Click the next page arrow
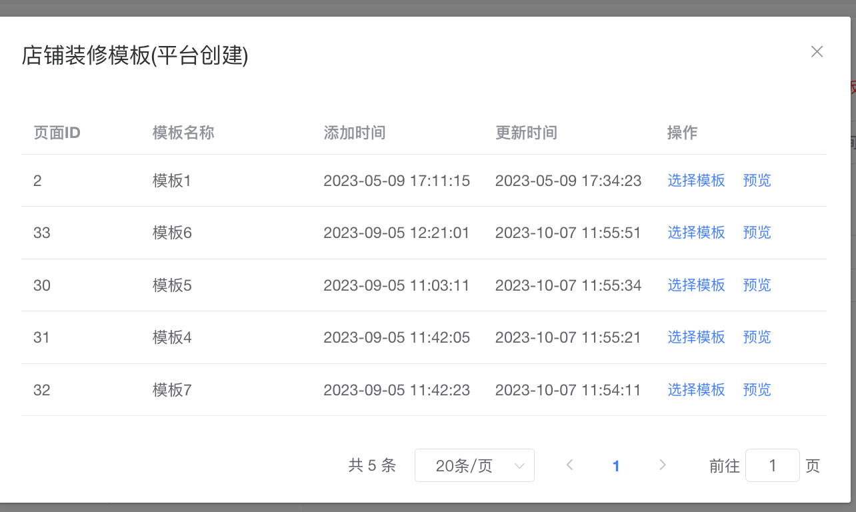This screenshot has width=856, height=512. click(662, 465)
